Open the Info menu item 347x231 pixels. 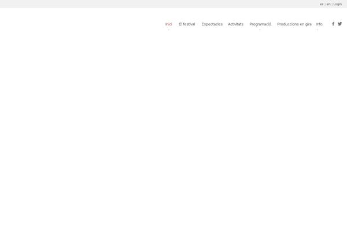point(319,24)
